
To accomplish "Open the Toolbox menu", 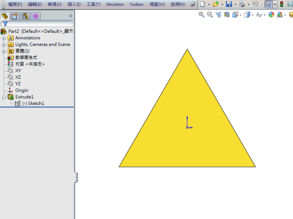I will click(x=136, y=4).
